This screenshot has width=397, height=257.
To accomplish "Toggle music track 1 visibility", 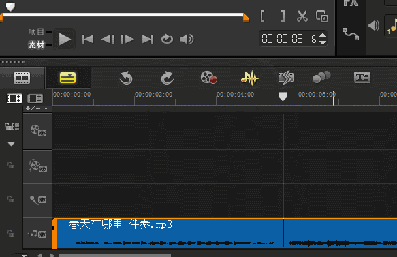I will click(42, 235).
